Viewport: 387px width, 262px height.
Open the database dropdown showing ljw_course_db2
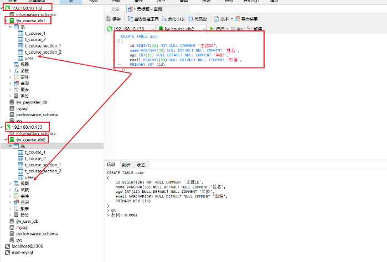[x=204, y=29]
